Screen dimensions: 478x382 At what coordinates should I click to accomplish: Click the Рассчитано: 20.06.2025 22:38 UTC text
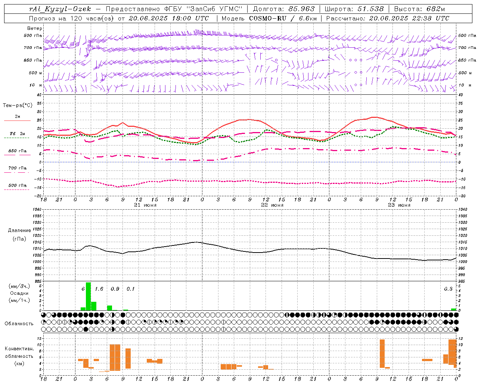388,18
